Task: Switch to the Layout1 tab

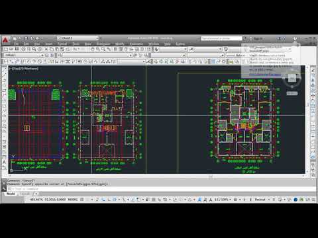Action: tap(25, 194)
